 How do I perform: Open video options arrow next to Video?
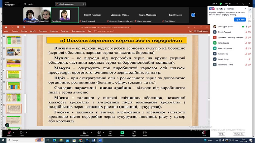click(x=26, y=132)
